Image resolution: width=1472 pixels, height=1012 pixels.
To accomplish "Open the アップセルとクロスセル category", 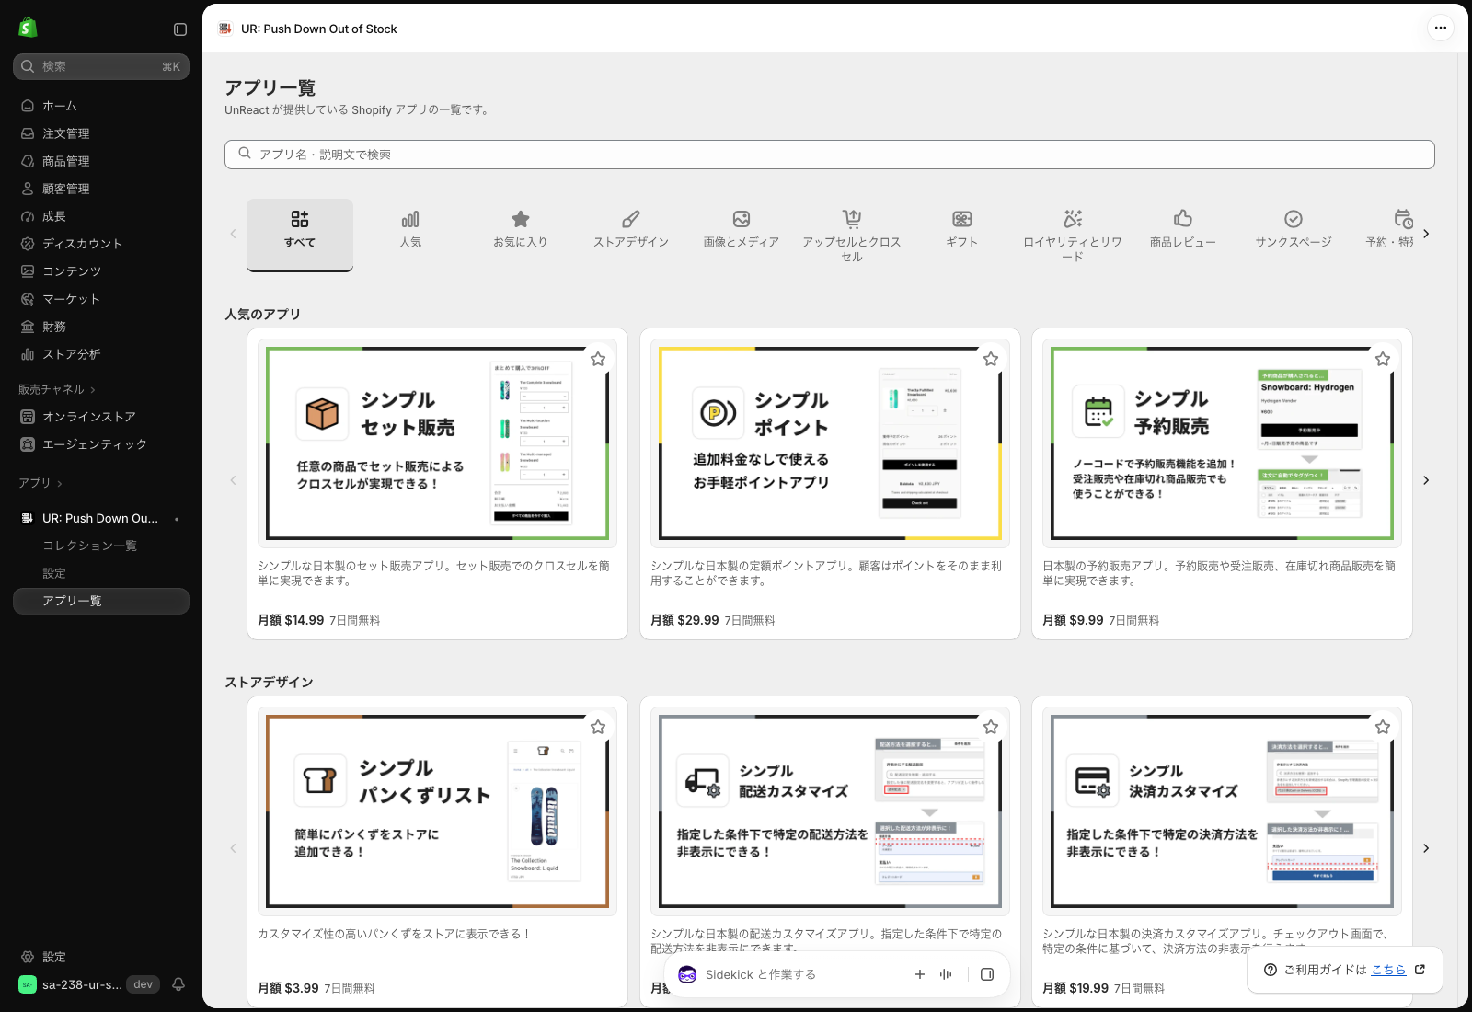I will point(852,235).
